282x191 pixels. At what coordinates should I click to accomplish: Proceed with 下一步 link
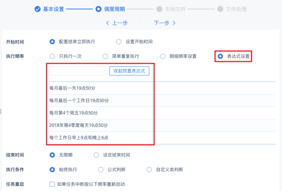coord(165,23)
